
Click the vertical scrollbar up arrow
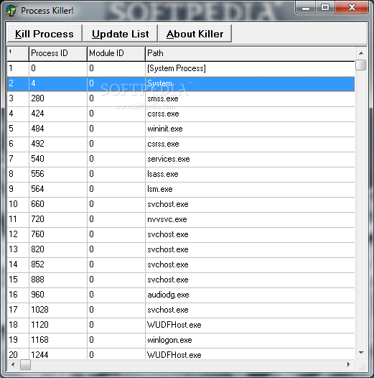[x=361, y=53]
